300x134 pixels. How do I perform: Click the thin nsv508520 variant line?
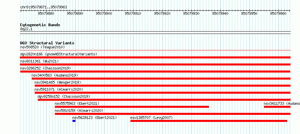[155, 50]
